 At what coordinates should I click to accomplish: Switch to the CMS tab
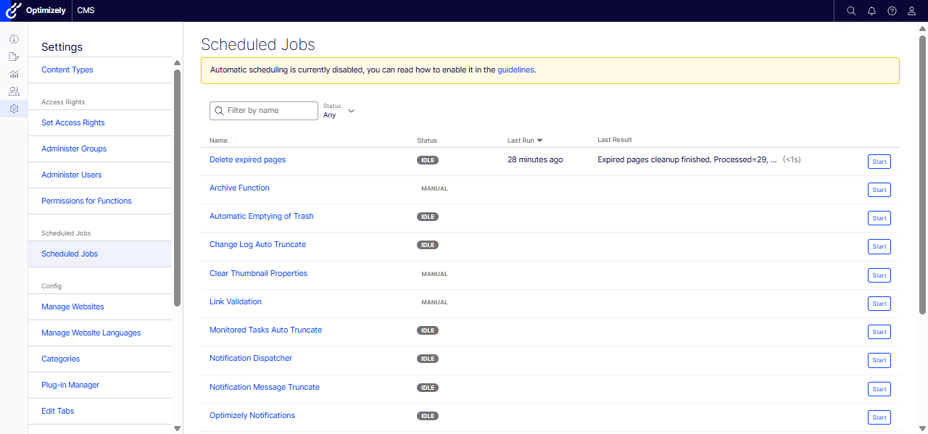pos(86,10)
